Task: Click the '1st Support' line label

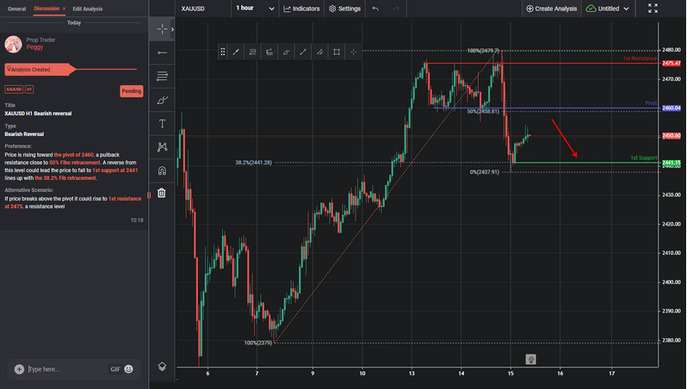Action: coord(644,157)
